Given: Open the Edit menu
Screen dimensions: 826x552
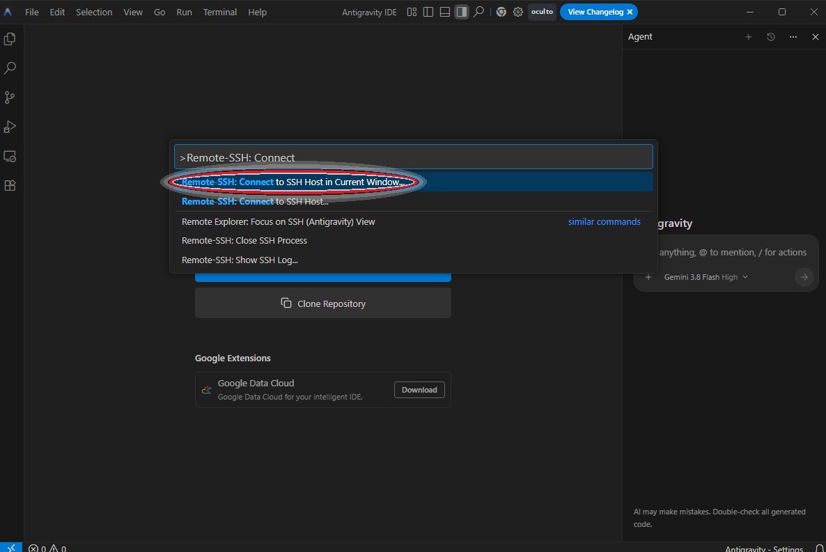Looking at the screenshot, I should (57, 12).
